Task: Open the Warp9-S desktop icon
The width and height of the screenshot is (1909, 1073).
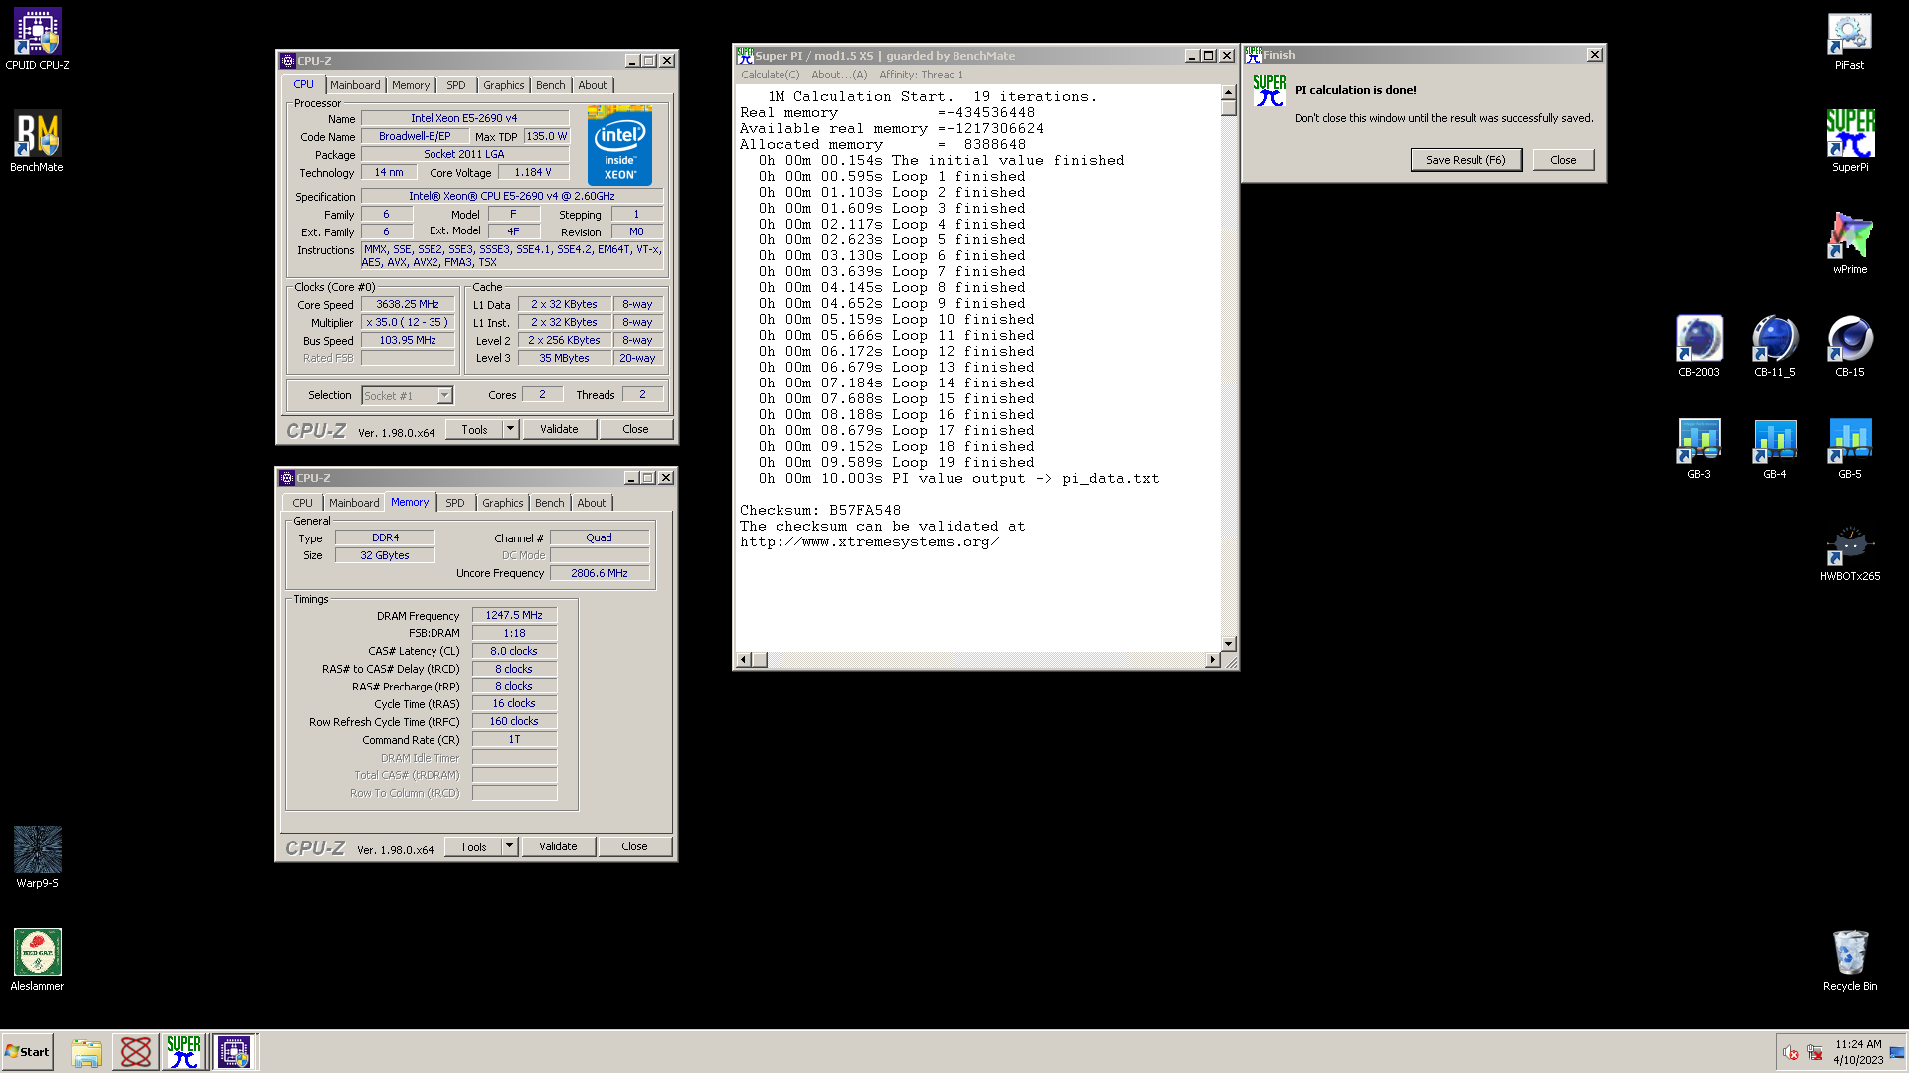Action: click(37, 857)
